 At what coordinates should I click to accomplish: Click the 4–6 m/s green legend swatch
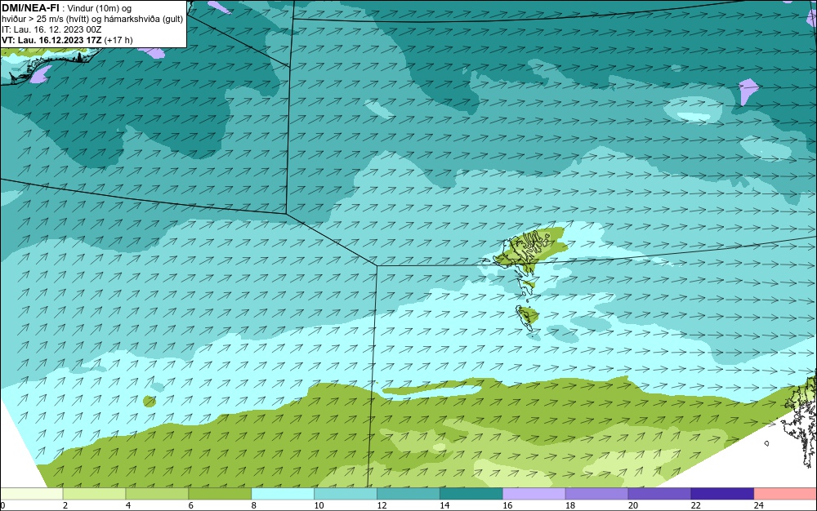point(157,493)
